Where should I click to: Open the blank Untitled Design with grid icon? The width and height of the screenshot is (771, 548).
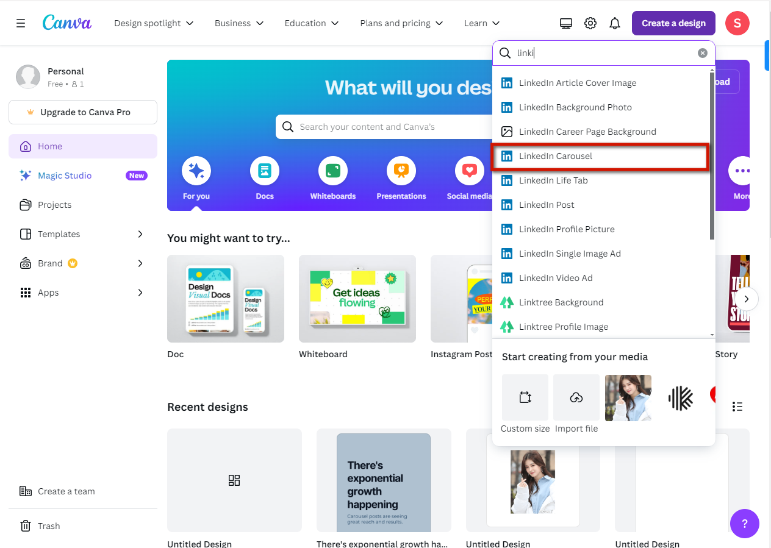234,480
